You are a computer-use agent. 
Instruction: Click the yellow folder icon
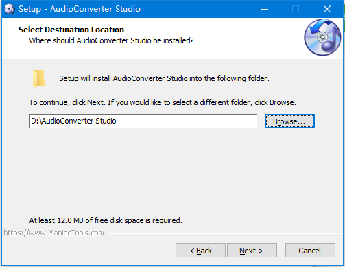point(39,79)
